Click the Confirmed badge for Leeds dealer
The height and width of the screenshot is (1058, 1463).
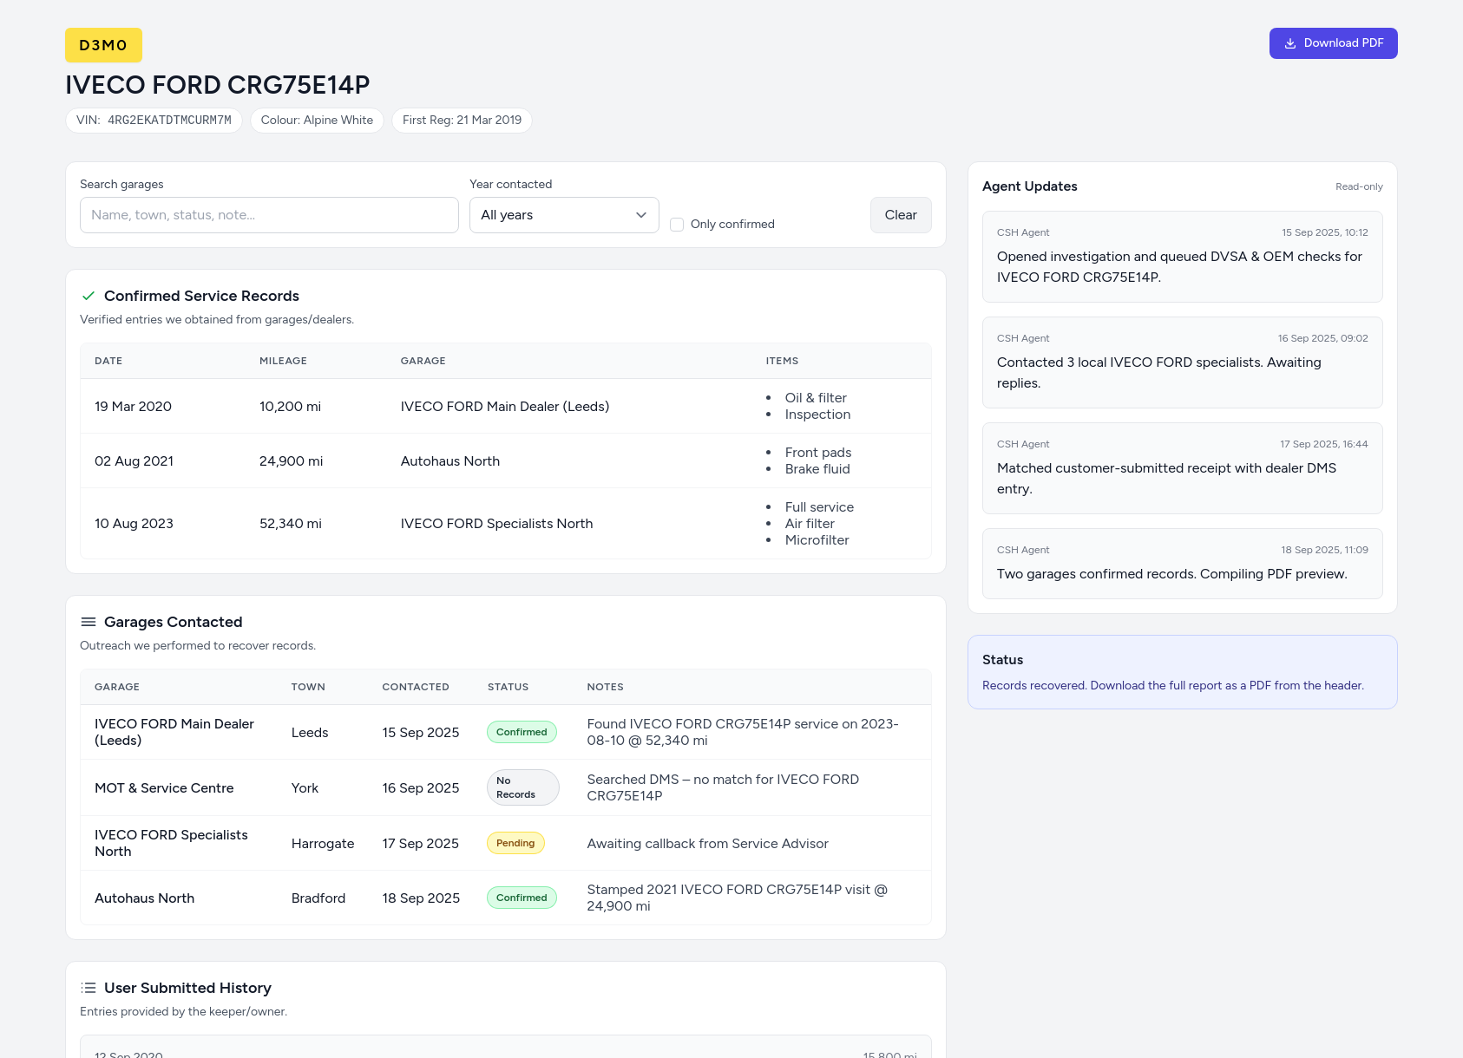(x=522, y=732)
